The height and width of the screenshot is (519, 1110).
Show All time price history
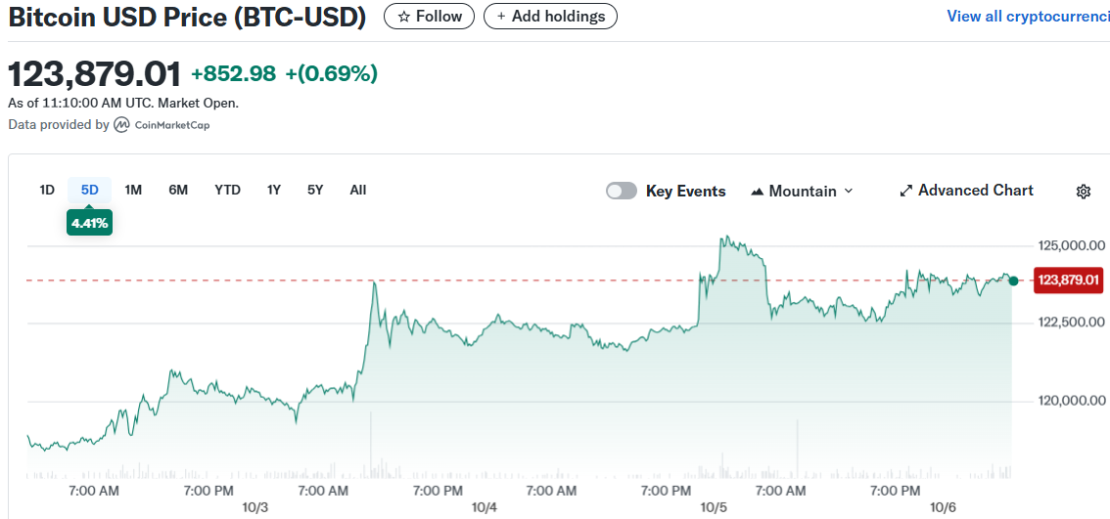click(358, 190)
